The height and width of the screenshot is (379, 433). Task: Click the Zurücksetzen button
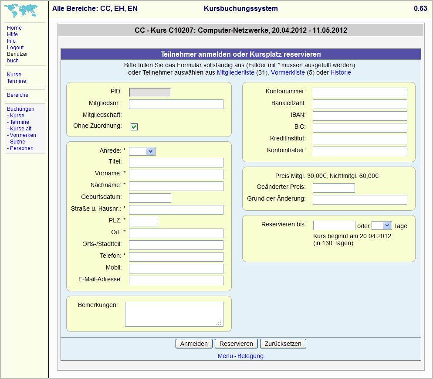tap(283, 344)
